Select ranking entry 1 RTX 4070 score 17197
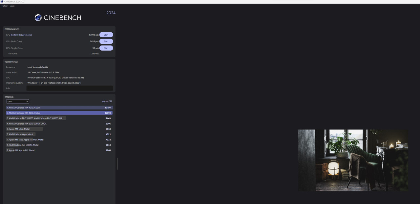 59,108
